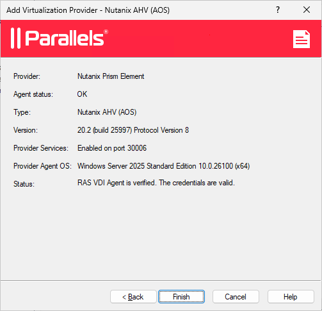Select the Nutanix Prism Element provider text
Viewport: 322px width, 311px height.
[111, 76]
